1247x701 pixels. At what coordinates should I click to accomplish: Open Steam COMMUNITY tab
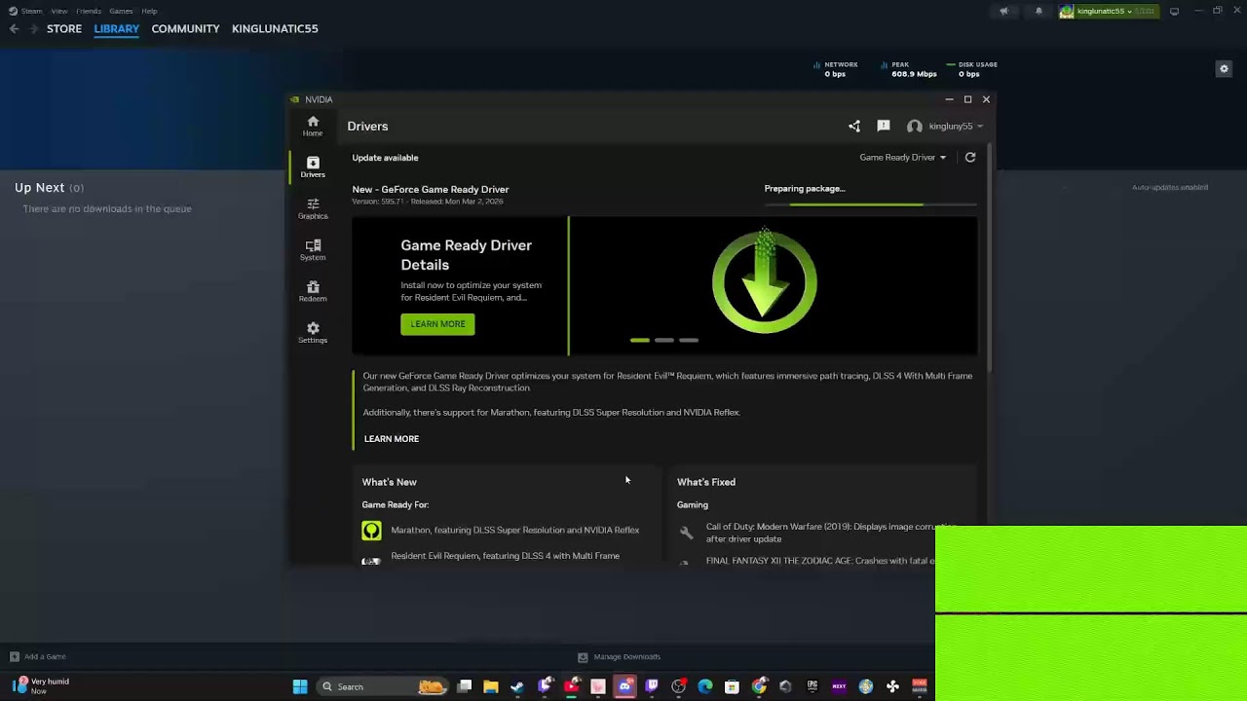pyautogui.click(x=185, y=28)
